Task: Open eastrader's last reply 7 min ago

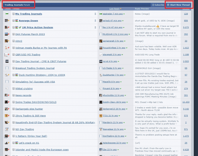Action: tap(113, 14)
